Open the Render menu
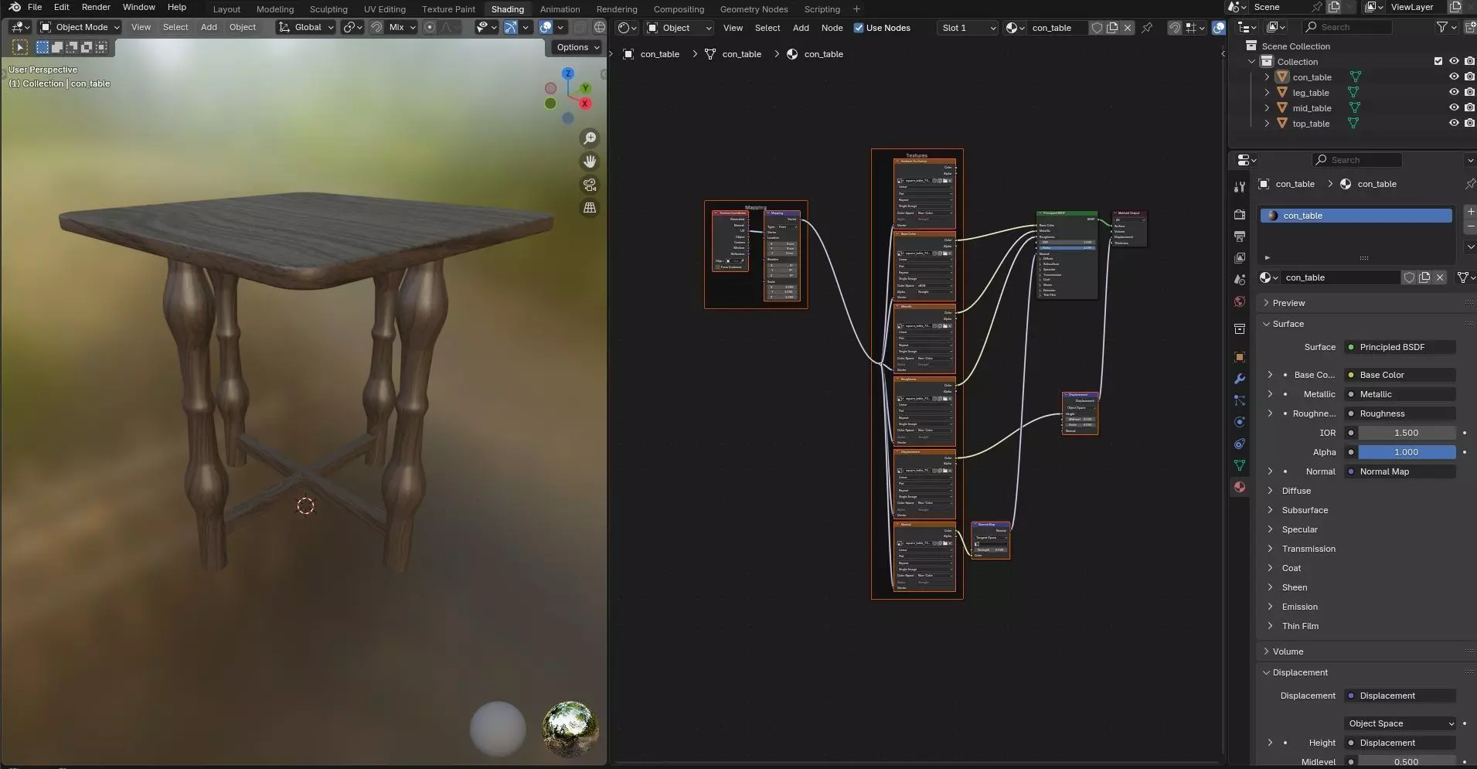The image size is (1477, 769). 96,7
